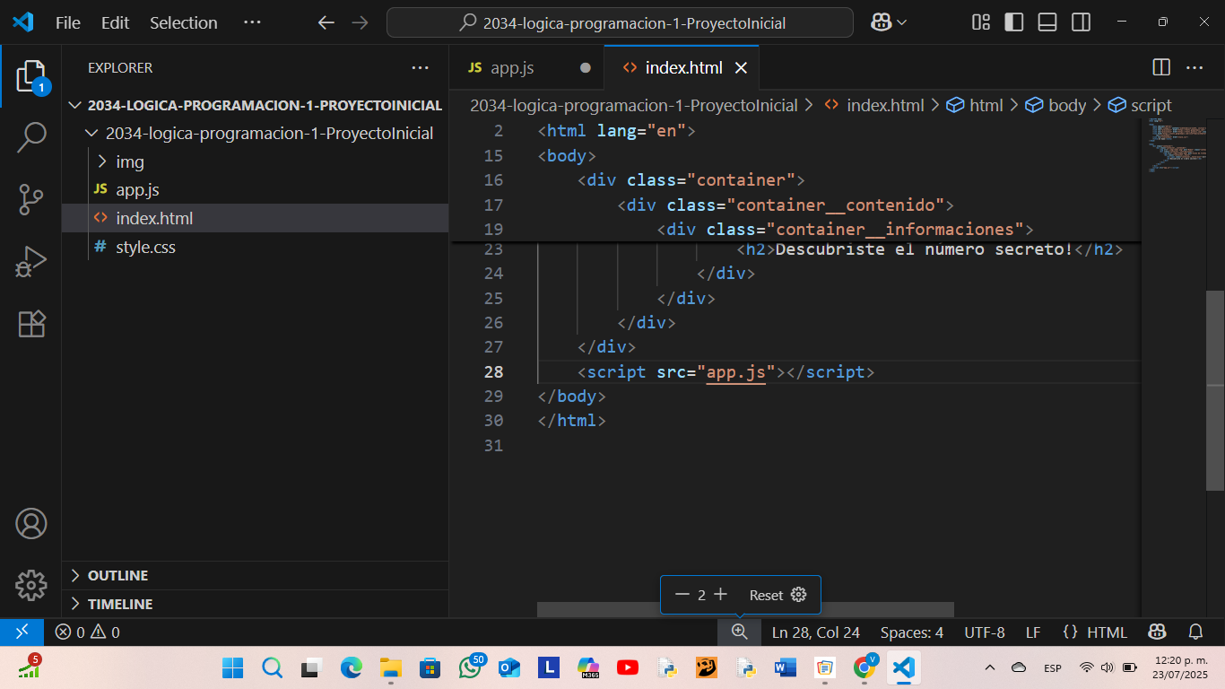Click the vertical scrollbar thumb in editor

pos(1215,390)
